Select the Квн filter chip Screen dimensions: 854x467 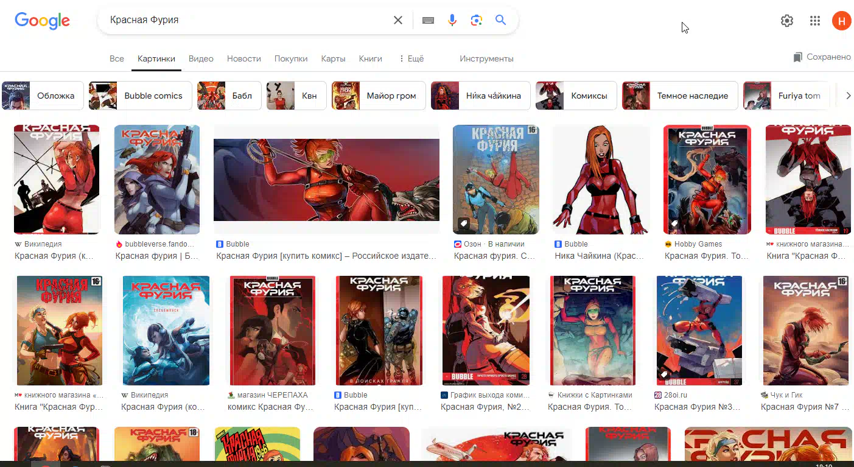(296, 96)
